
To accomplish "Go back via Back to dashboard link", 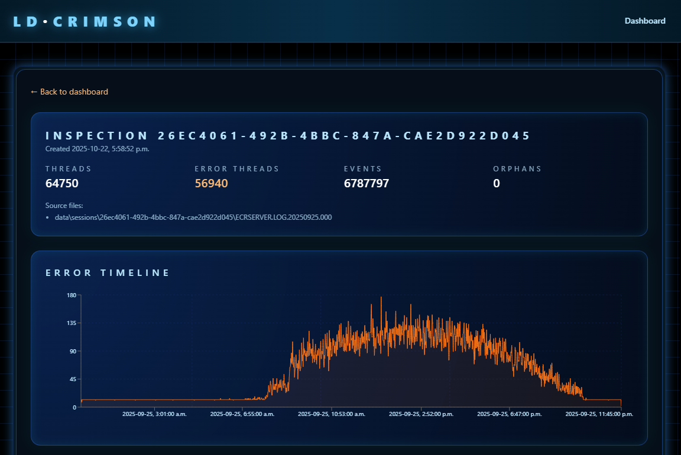I will (69, 92).
